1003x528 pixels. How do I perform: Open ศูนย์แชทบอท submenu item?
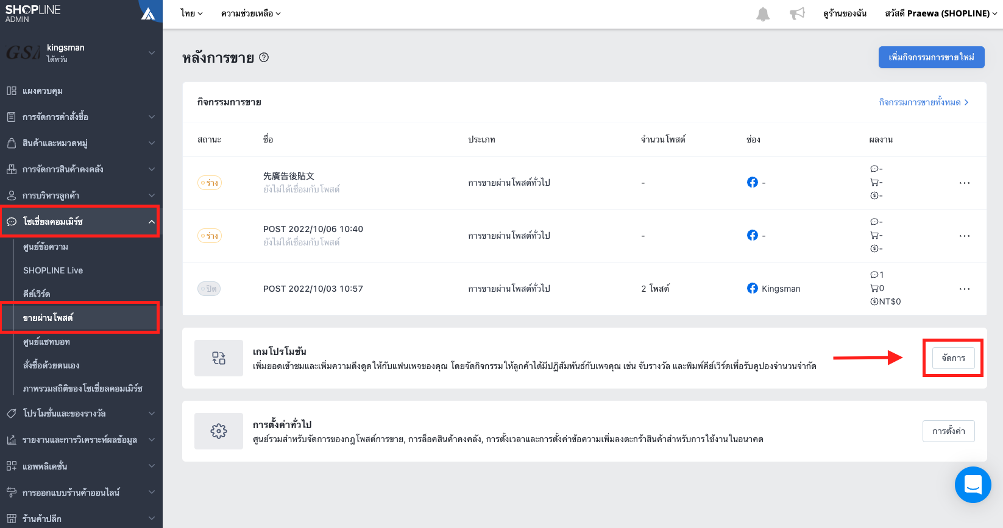pyautogui.click(x=46, y=342)
